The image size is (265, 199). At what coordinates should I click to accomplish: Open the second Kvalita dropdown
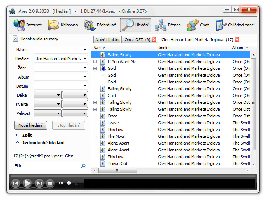click(x=75, y=104)
